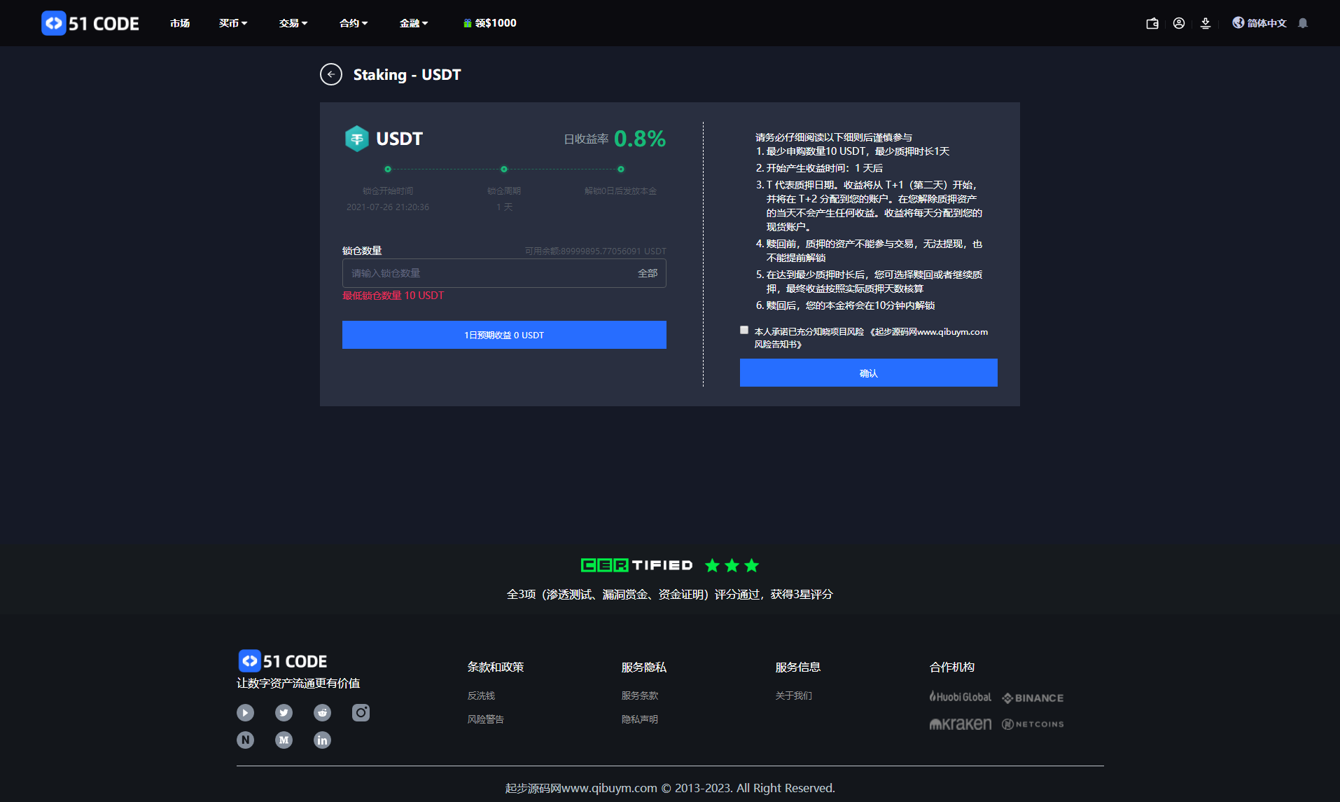1340x802 pixels.
Task: Click the globe language icon
Action: [1238, 22]
